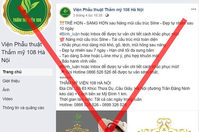Click the emoji before TRẺ HƠN text
199x132 pixels.
(62, 23)
